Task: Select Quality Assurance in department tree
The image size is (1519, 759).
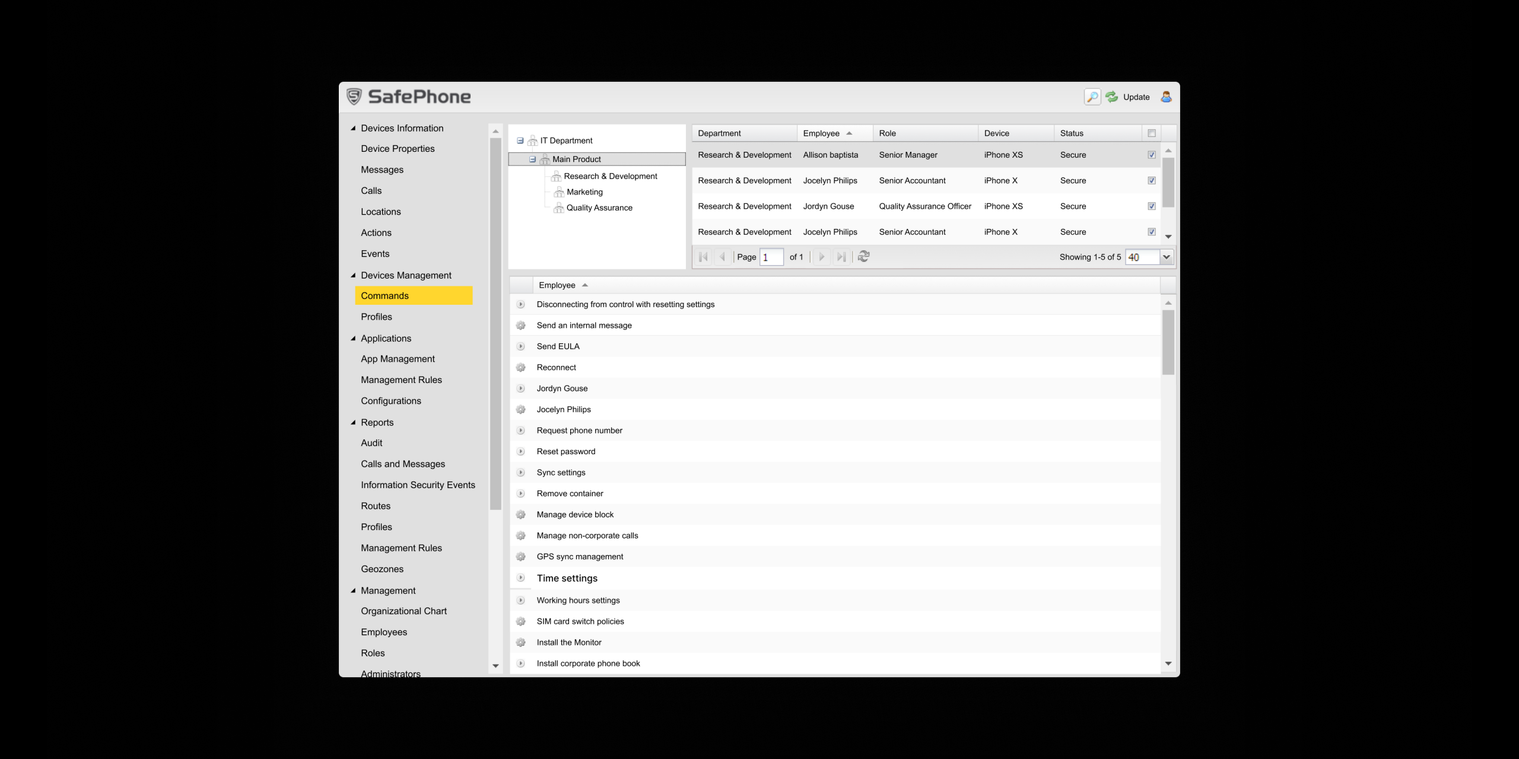Action: (599, 208)
